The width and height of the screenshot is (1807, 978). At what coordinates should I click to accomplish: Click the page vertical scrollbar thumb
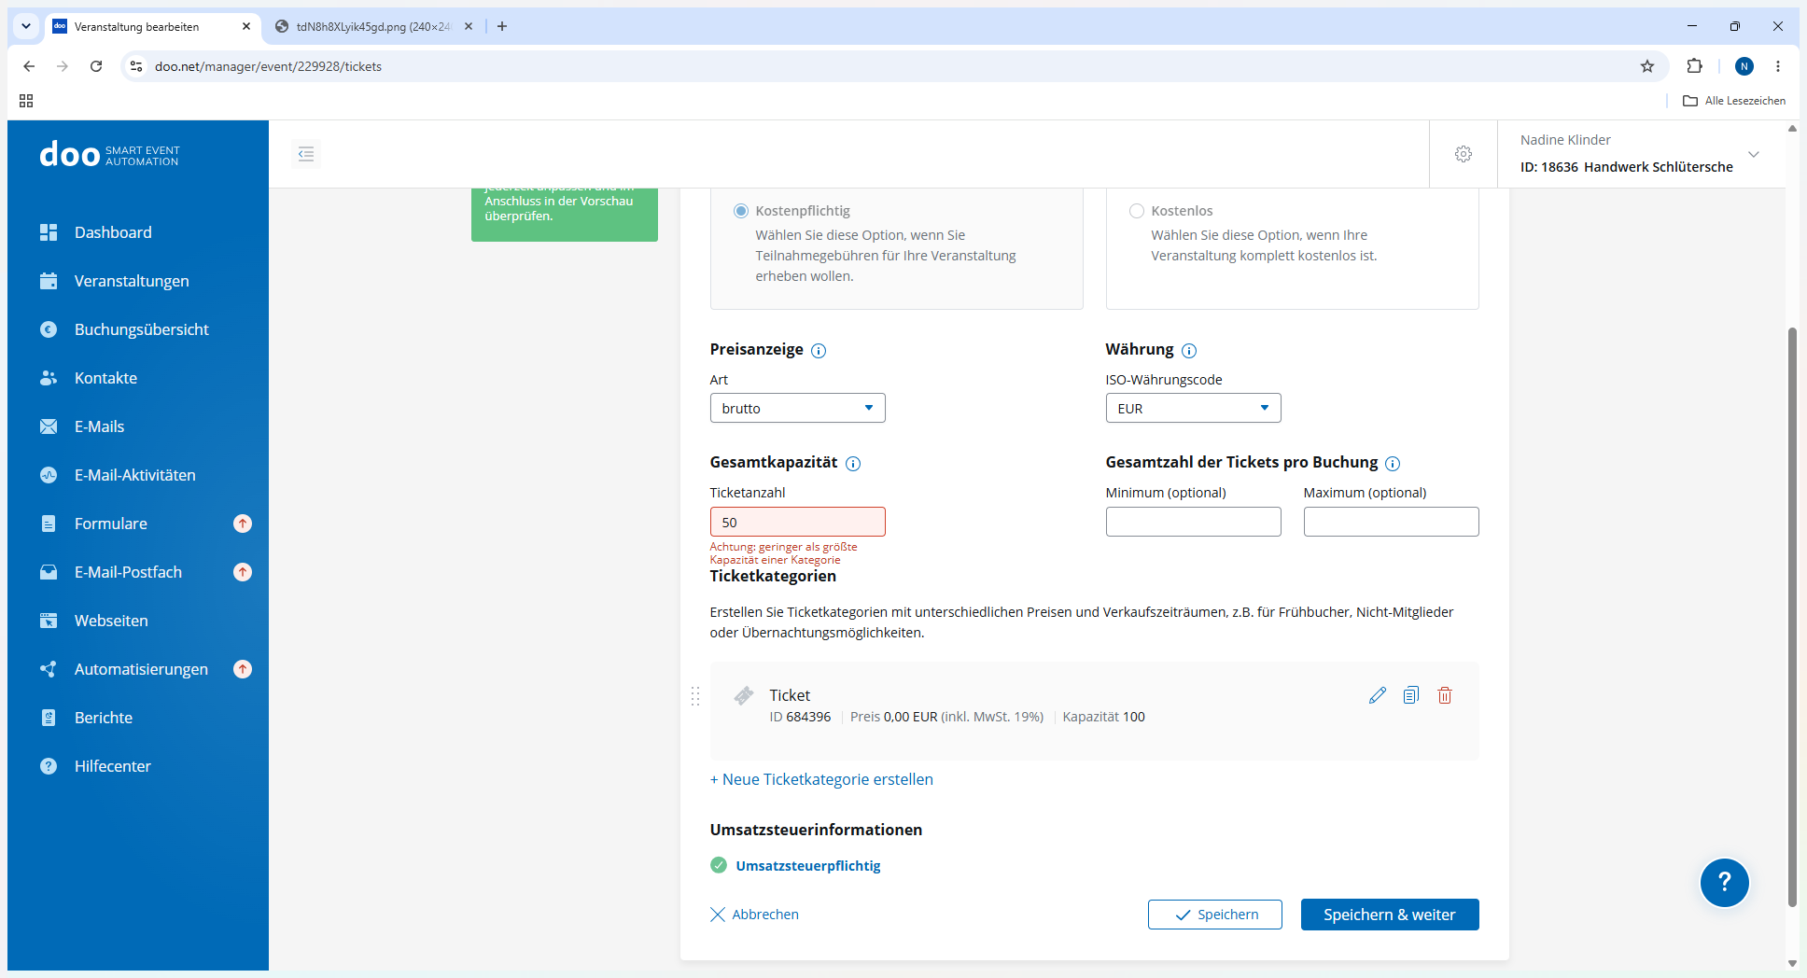[x=1792, y=616]
